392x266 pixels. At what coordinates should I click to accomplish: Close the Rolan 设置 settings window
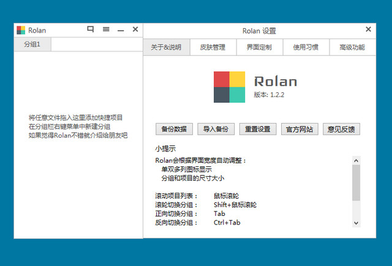(x=368, y=29)
